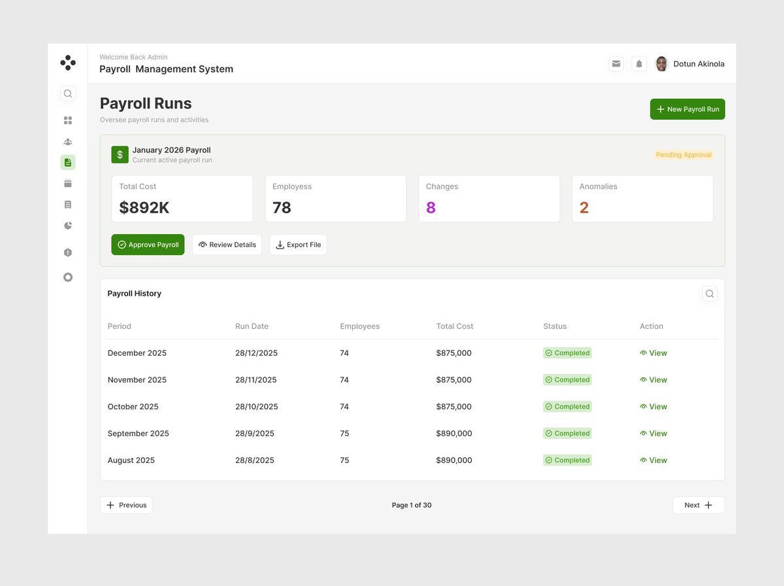784x586 pixels.
Task: Click the Employess 78 card
Action: coord(336,199)
